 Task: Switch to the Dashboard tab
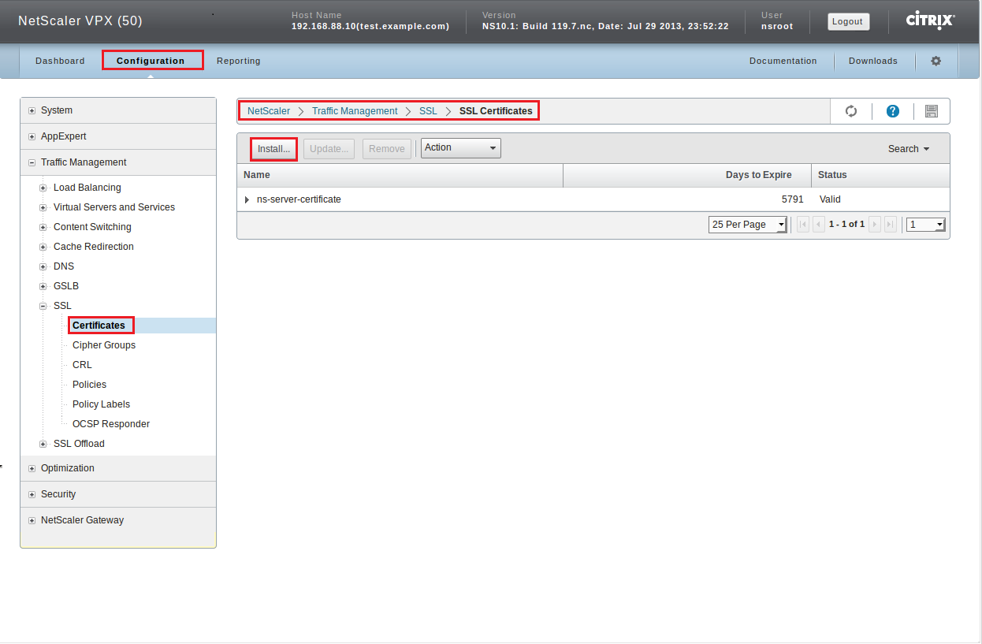(x=60, y=61)
